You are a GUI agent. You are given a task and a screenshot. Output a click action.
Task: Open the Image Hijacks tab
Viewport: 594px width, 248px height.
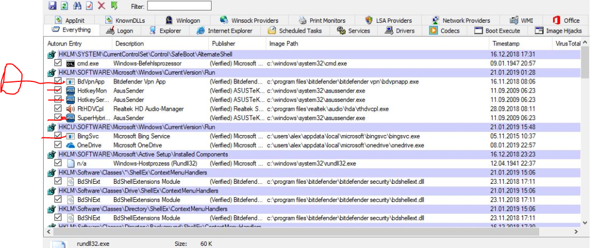coord(559,30)
